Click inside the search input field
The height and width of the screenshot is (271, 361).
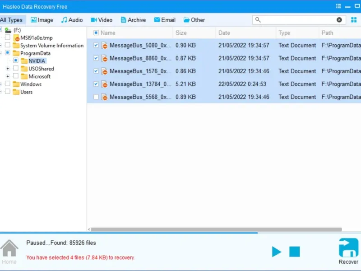pos(299,20)
